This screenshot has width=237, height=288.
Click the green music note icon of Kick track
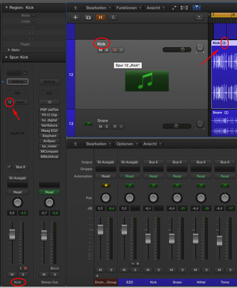[147, 81]
